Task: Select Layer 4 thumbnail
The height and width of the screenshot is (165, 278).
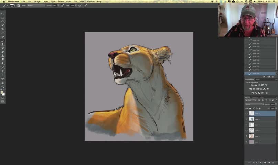Action: [252, 136]
